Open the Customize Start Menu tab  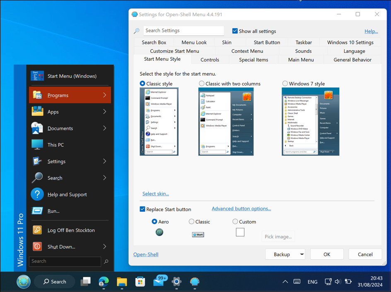coord(174,51)
